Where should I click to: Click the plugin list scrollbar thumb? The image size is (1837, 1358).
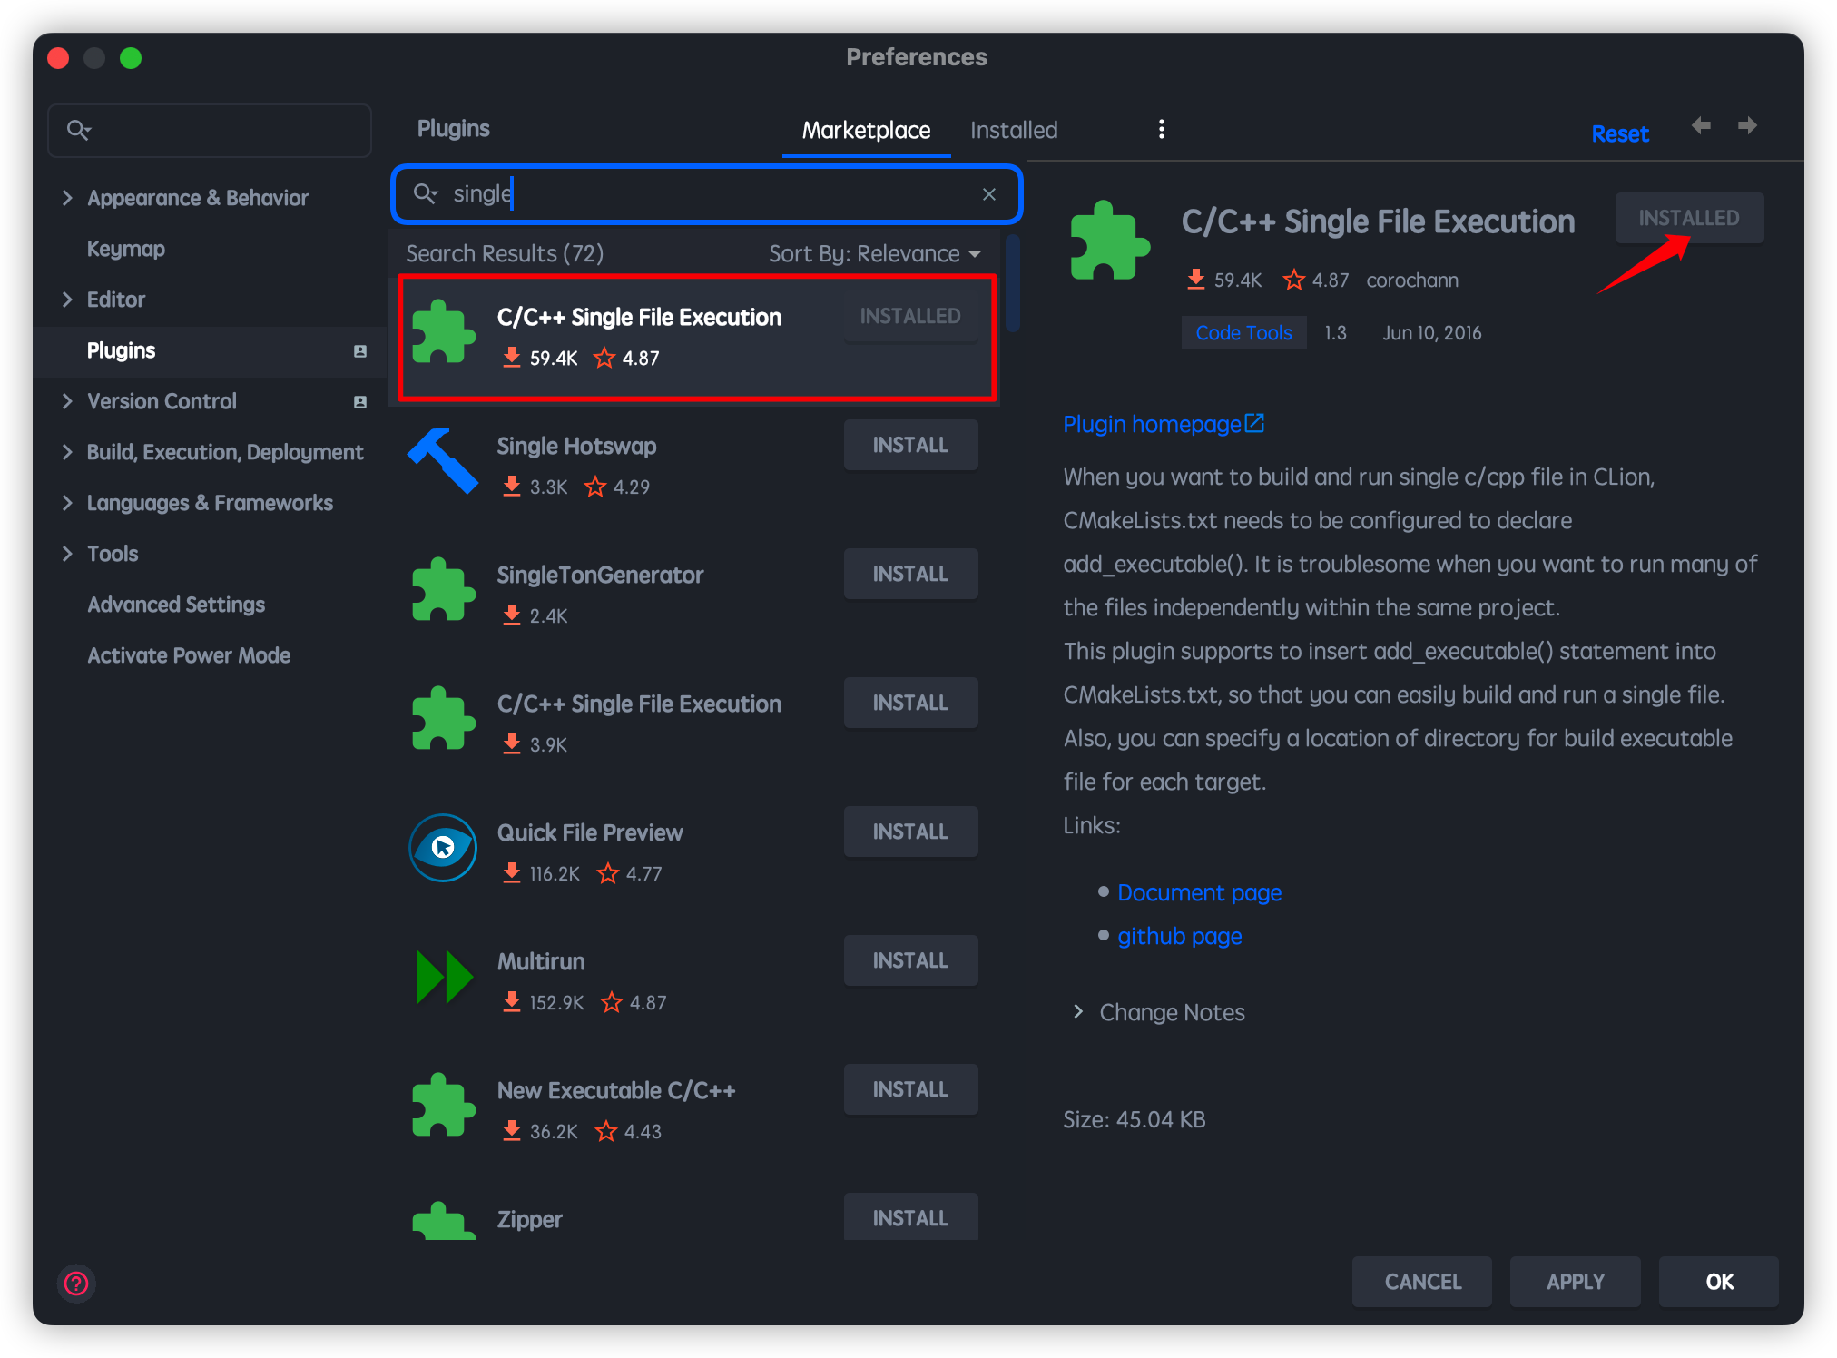click(1012, 283)
